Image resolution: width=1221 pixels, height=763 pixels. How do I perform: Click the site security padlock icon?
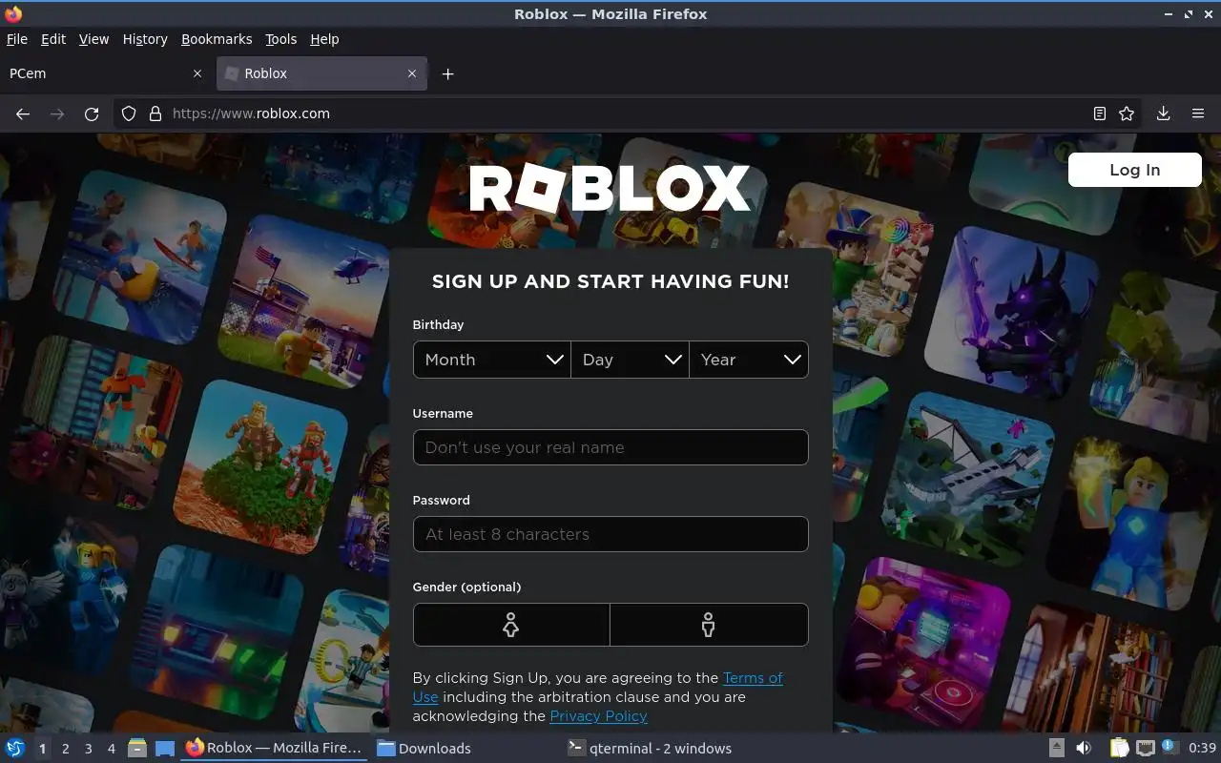click(155, 113)
